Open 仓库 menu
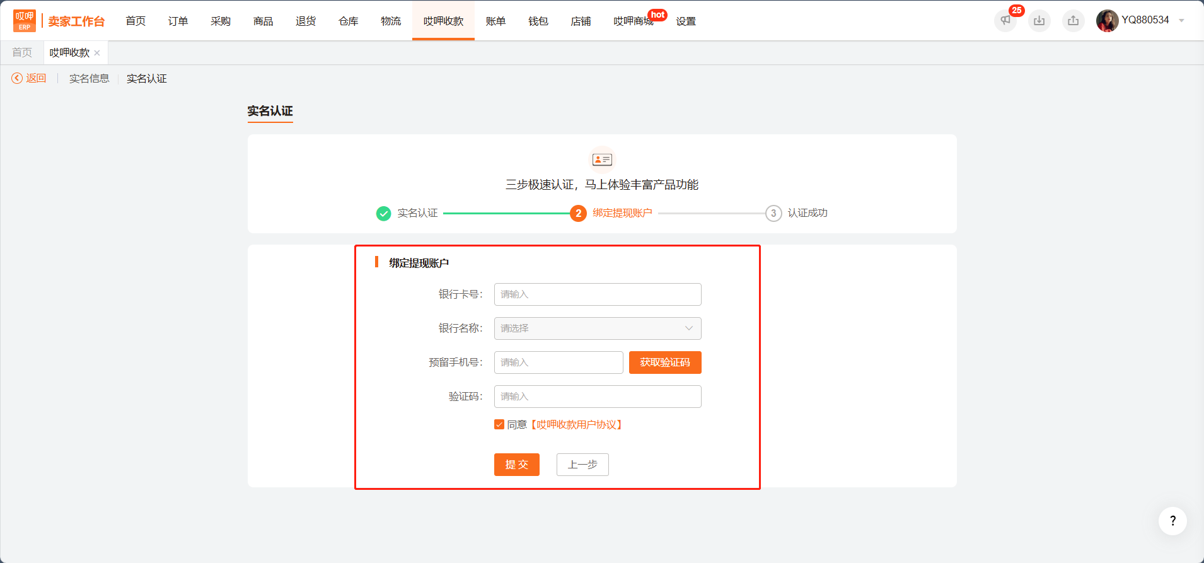The width and height of the screenshot is (1204, 563). [349, 21]
